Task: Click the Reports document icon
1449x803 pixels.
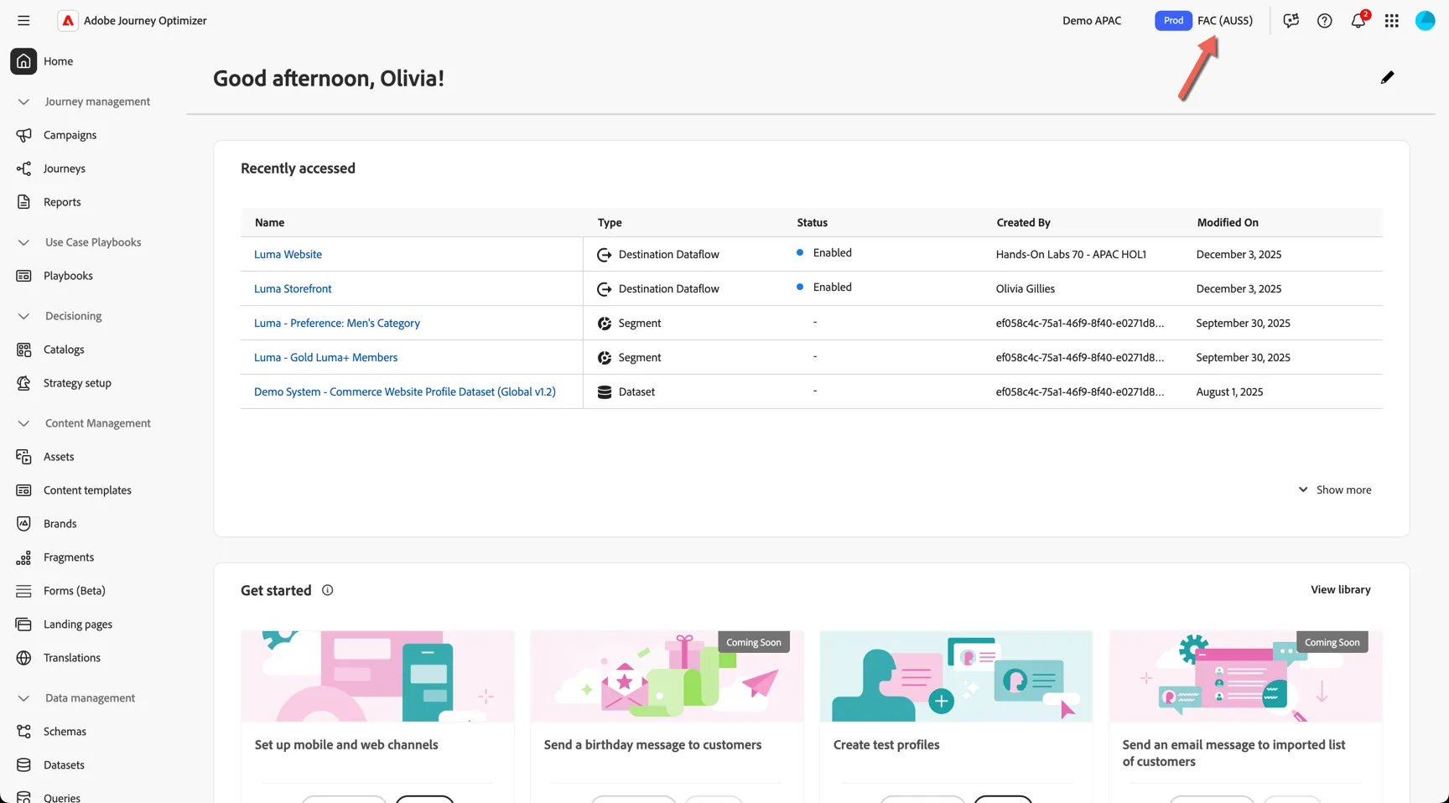Action: click(23, 202)
